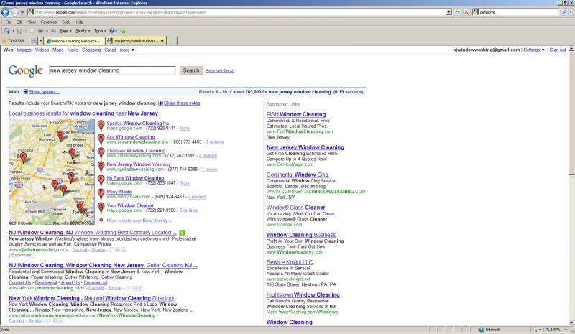Click the red D marker beside New Jersey Window Washing
The height and width of the screenshot is (334, 575).
[101, 167]
